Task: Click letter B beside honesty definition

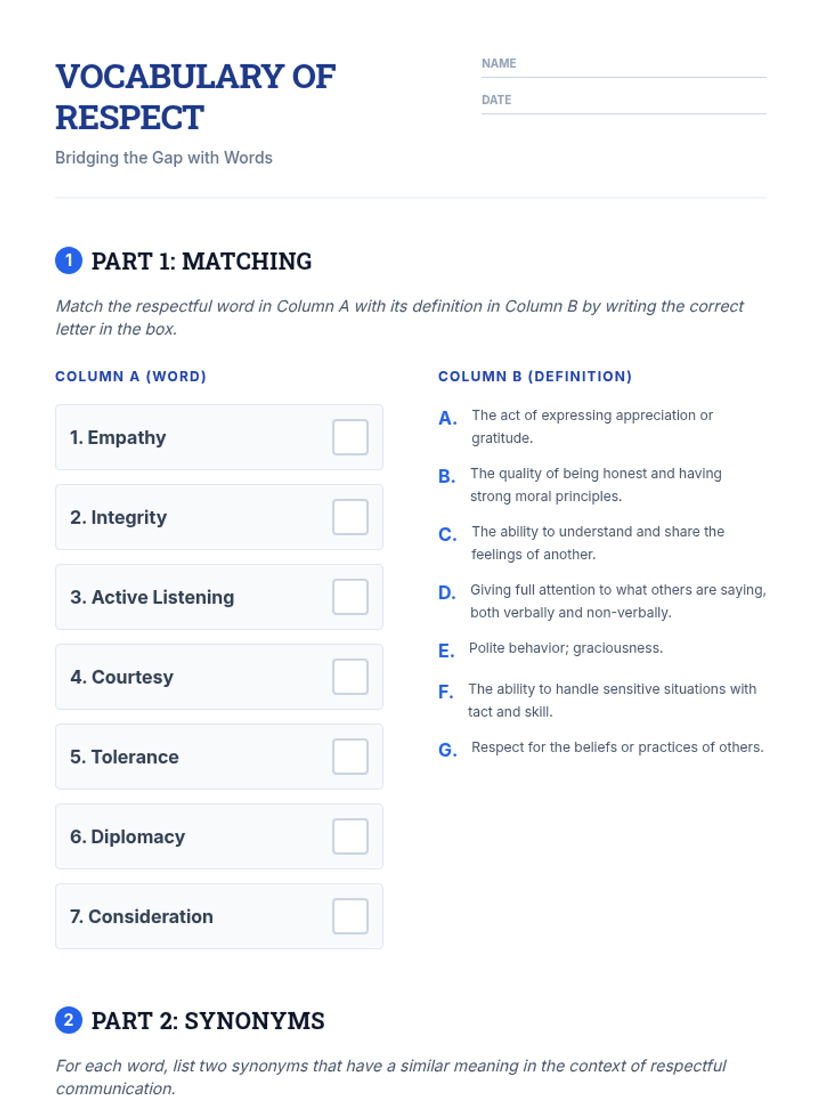Action: click(447, 476)
